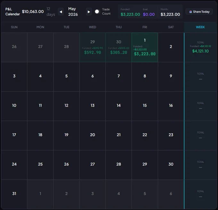Open the first week total $4,121.10

click(x=200, y=47)
